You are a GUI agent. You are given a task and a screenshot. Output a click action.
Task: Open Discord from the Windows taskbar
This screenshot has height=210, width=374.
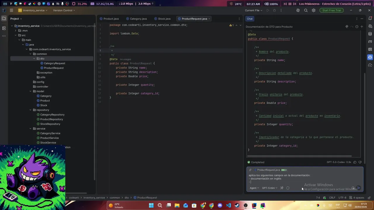pos(220,205)
